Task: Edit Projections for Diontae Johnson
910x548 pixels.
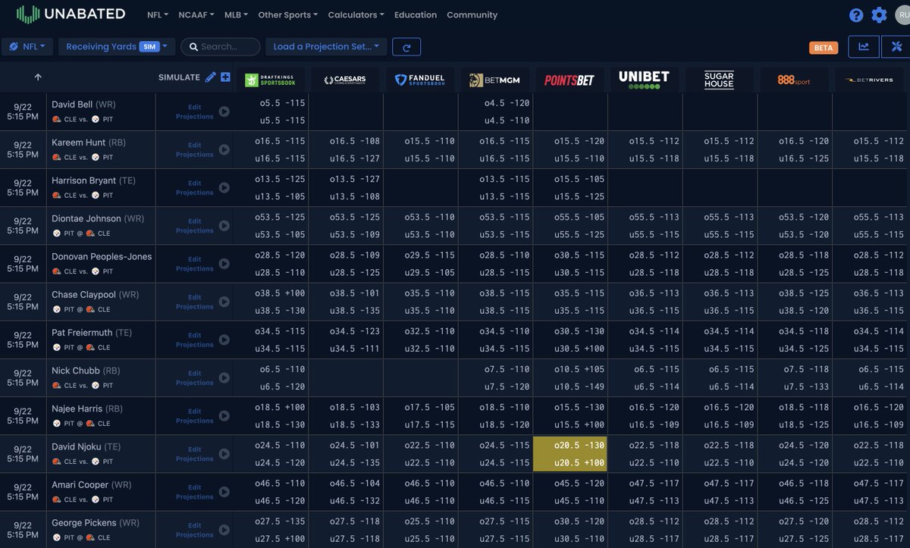Action: 195,226
